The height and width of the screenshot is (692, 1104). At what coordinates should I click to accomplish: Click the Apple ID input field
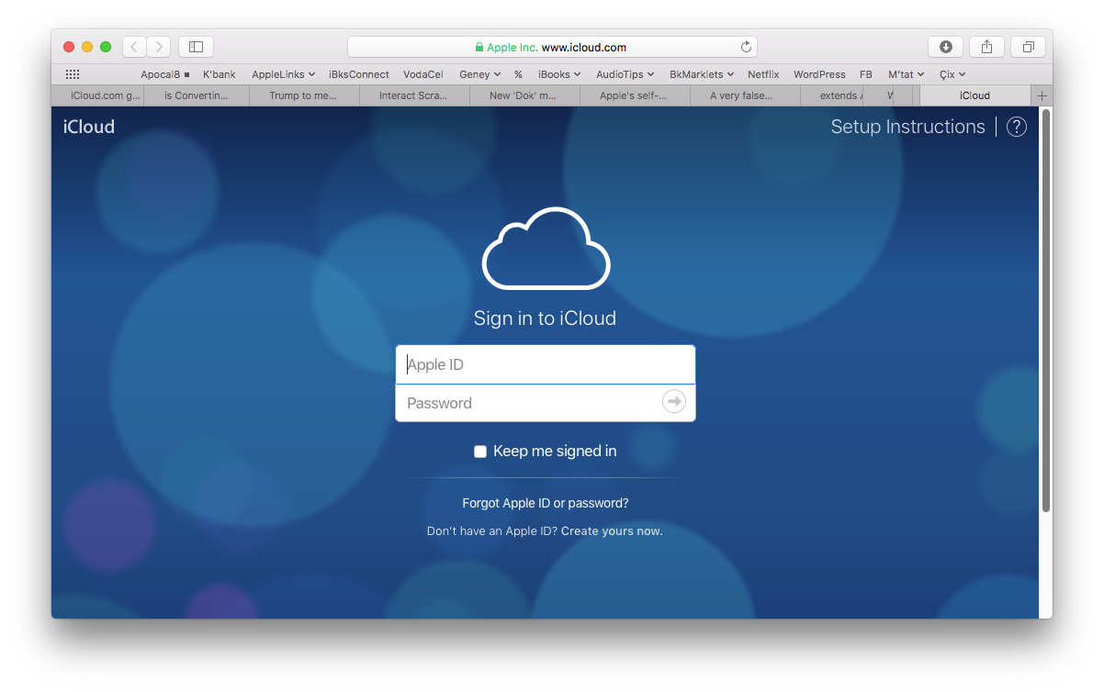546,364
